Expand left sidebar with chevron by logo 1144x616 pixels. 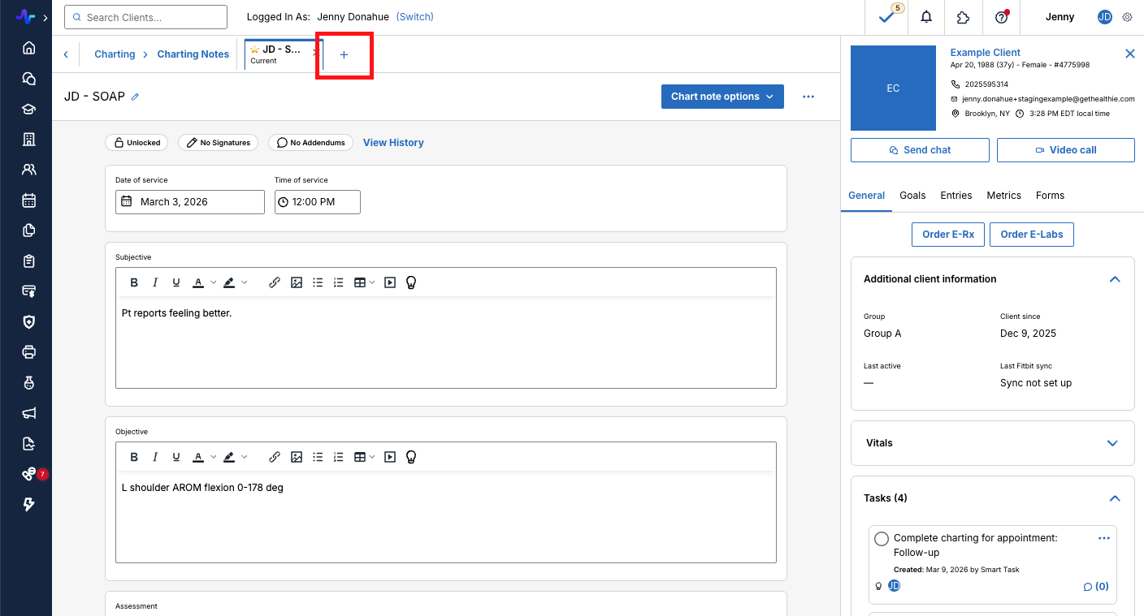click(x=45, y=17)
